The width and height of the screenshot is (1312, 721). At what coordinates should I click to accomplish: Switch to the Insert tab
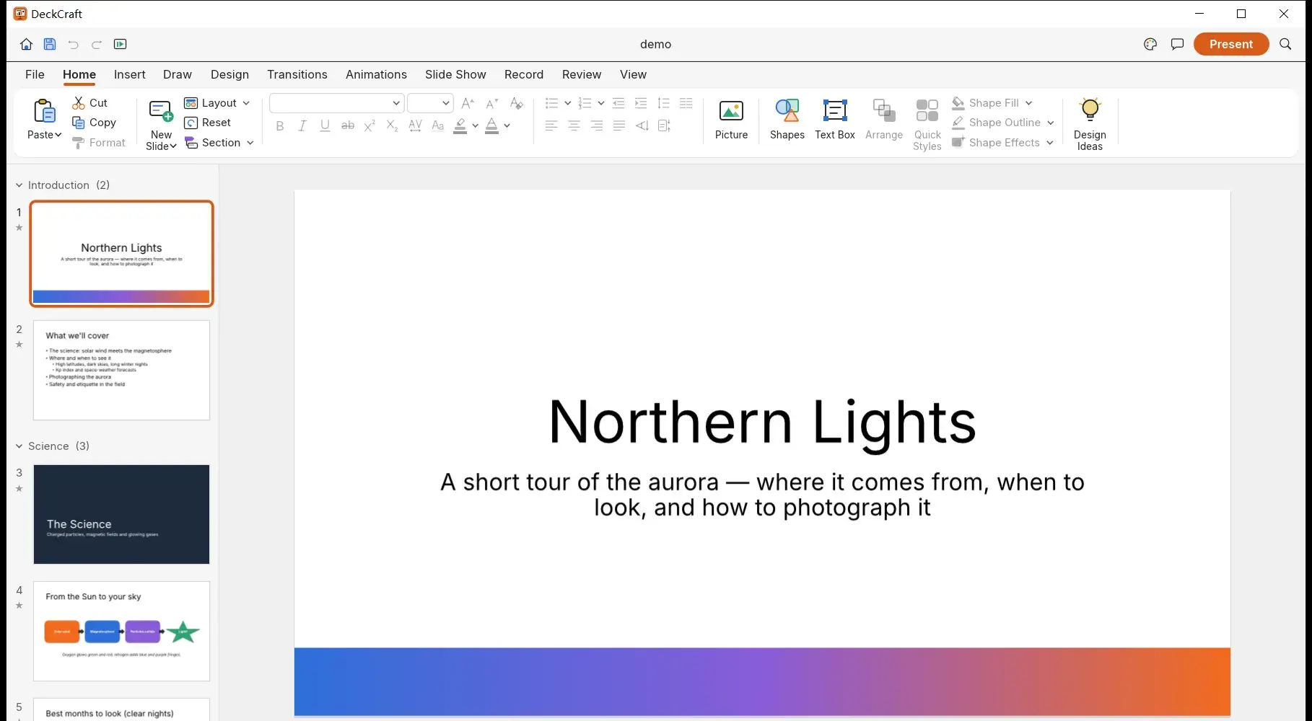[x=130, y=74]
